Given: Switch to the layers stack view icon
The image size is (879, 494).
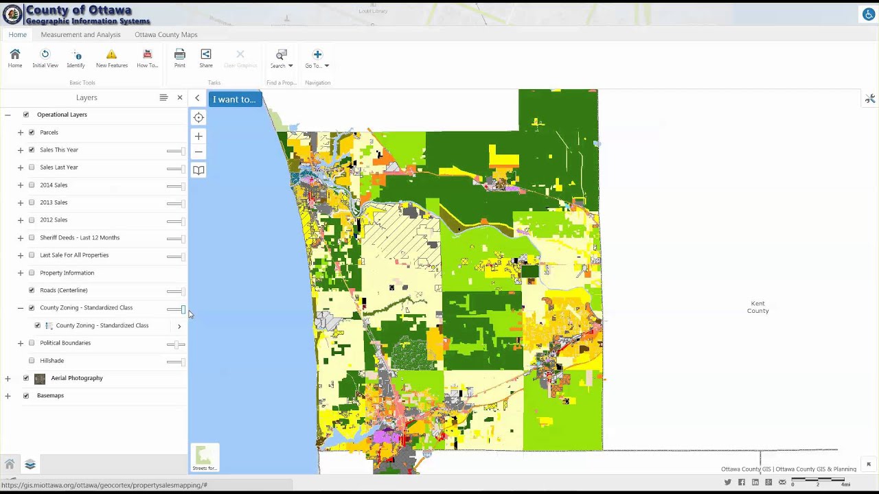Looking at the screenshot, I should click(30, 464).
